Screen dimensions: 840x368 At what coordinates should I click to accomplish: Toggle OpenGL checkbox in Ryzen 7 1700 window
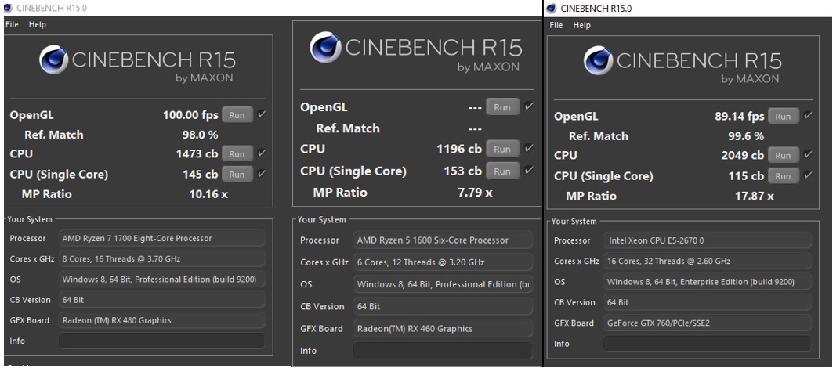(x=262, y=114)
